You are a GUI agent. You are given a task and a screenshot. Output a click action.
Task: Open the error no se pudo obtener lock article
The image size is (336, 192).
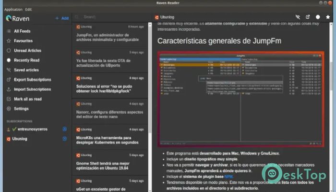110,86
